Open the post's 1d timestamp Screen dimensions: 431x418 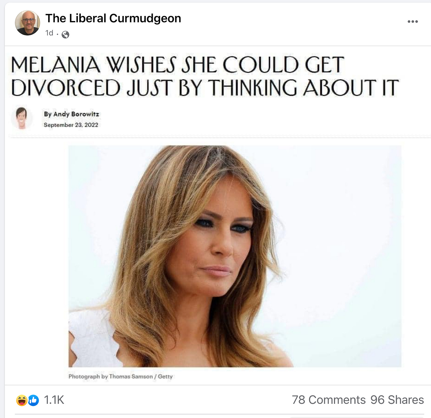(49, 33)
